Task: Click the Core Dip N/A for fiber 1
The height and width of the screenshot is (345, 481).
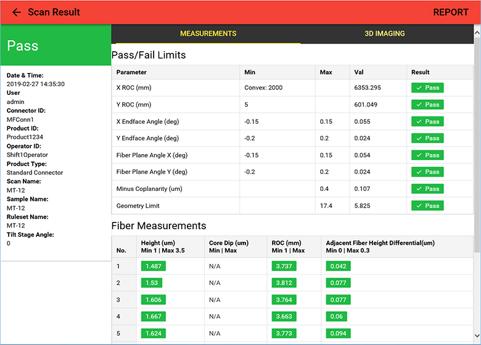Action: pyautogui.click(x=215, y=266)
